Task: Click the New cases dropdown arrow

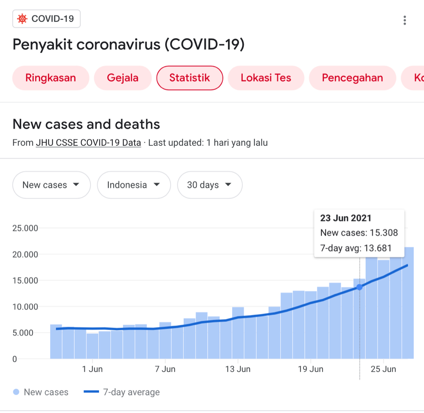Action: point(76,184)
